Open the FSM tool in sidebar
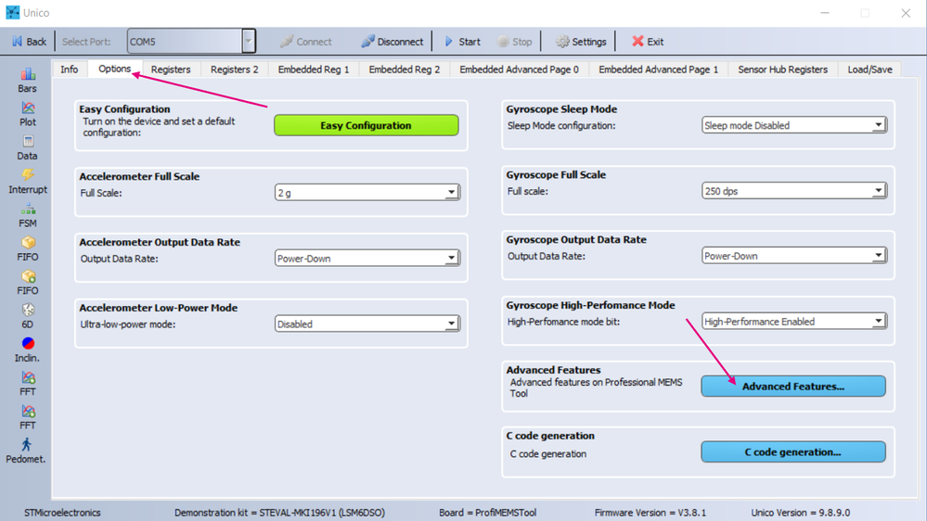927x521 pixels. [27, 215]
